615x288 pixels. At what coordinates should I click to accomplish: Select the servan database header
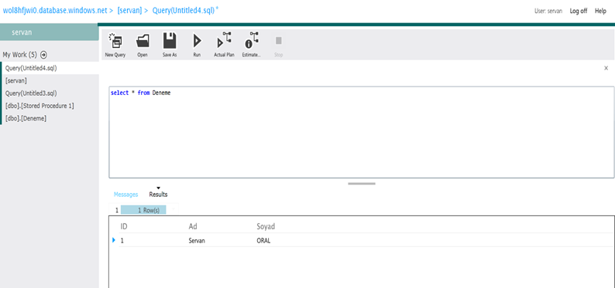click(x=50, y=32)
